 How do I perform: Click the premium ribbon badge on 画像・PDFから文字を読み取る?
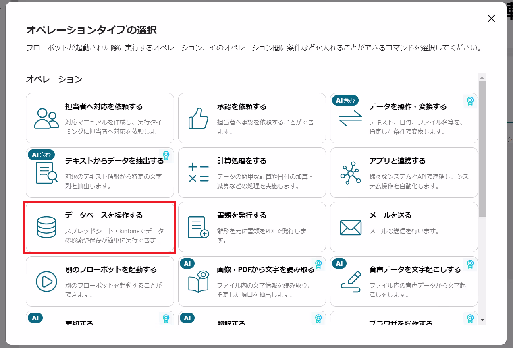coord(318,264)
